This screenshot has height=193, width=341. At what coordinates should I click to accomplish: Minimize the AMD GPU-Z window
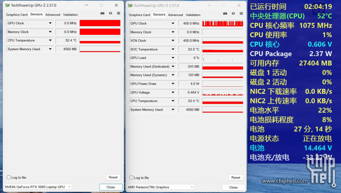209,6
